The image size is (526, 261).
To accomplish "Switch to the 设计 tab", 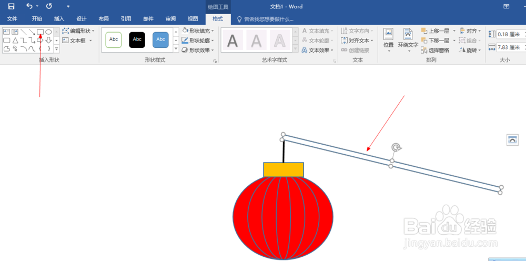I will (82, 19).
